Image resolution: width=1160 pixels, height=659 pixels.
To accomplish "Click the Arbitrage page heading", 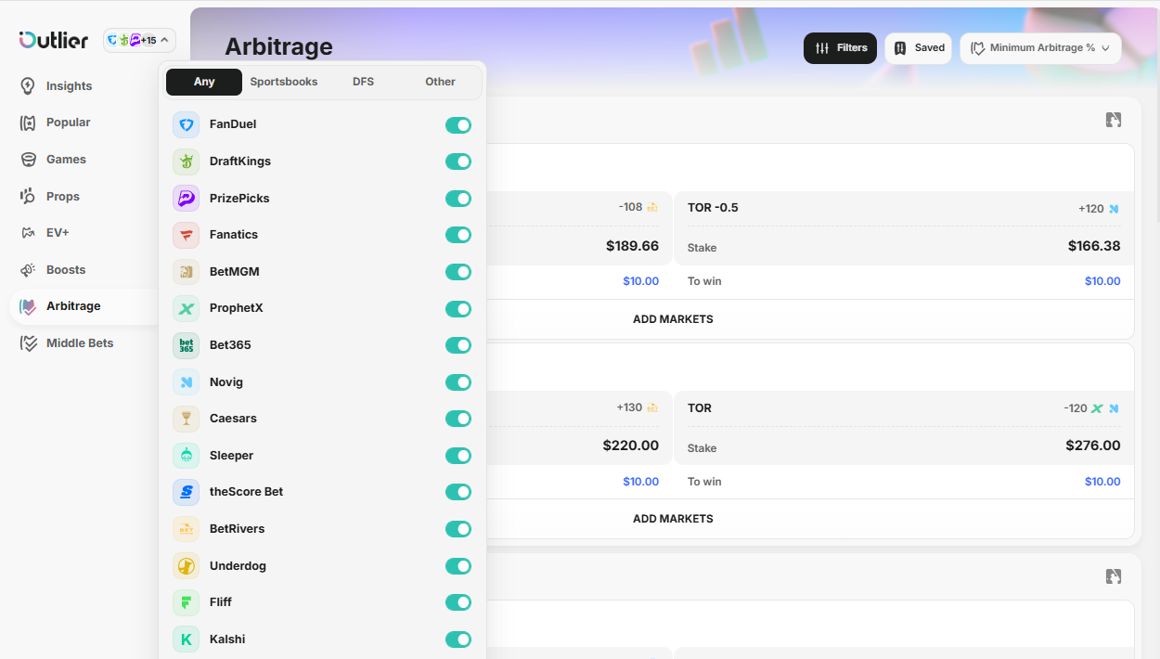I will click(x=278, y=46).
